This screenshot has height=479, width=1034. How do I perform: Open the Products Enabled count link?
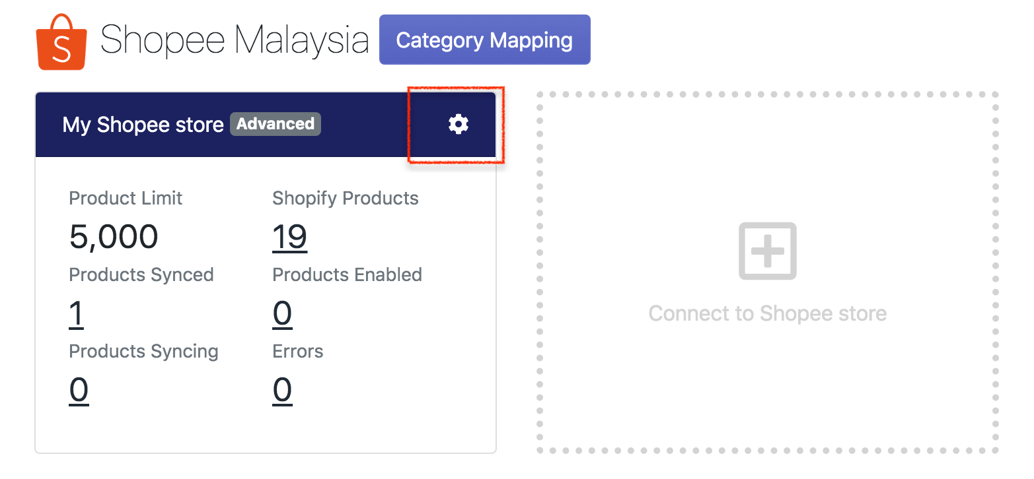coord(282,313)
